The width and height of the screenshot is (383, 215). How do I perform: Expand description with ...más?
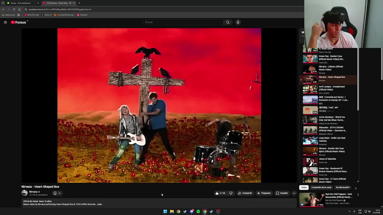point(99,204)
